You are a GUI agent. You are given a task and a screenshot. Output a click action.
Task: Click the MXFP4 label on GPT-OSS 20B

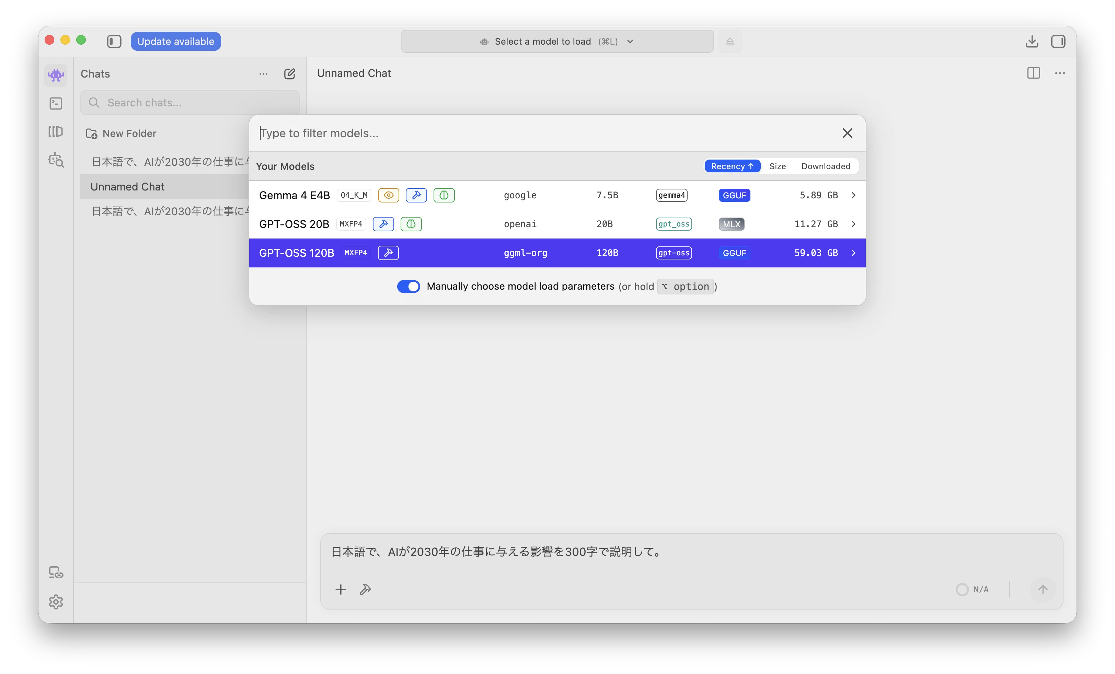pos(351,224)
